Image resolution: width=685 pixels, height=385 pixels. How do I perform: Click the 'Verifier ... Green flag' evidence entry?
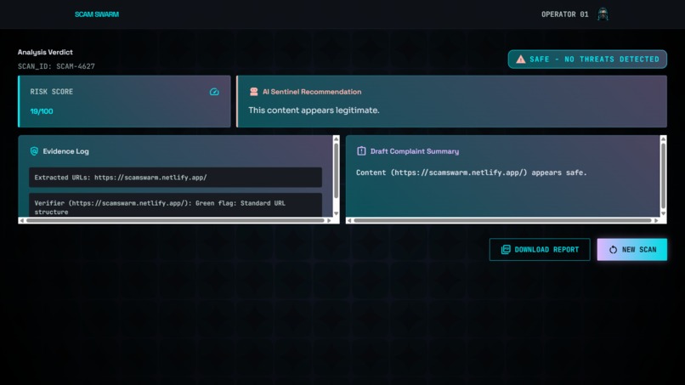pyautogui.click(x=175, y=206)
